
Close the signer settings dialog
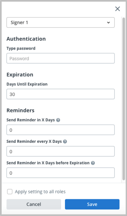(x=117, y=9)
